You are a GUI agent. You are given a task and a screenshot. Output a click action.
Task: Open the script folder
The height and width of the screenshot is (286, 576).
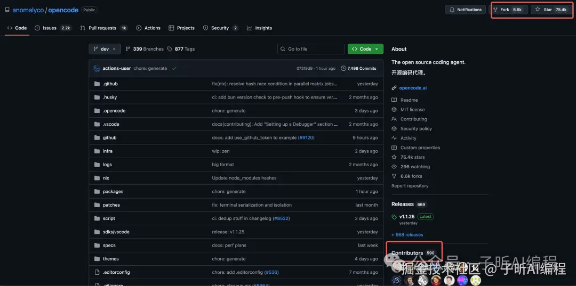click(x=109, y=218)
